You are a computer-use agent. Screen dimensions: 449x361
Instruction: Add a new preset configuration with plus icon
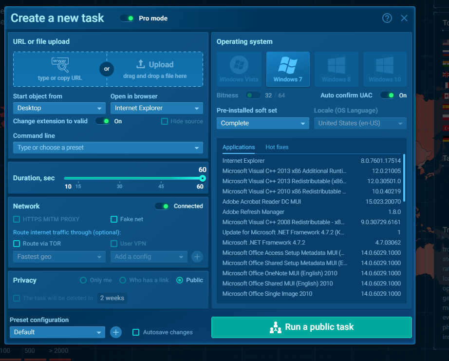[116, 332]
